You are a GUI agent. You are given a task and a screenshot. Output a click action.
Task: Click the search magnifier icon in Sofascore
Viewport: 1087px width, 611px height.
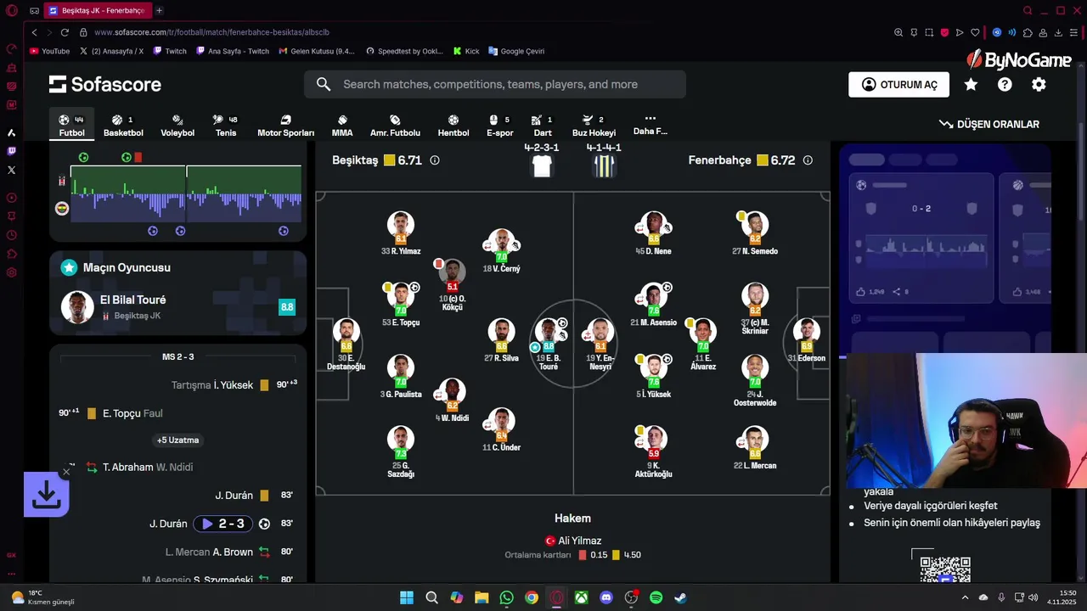(324, 84)
